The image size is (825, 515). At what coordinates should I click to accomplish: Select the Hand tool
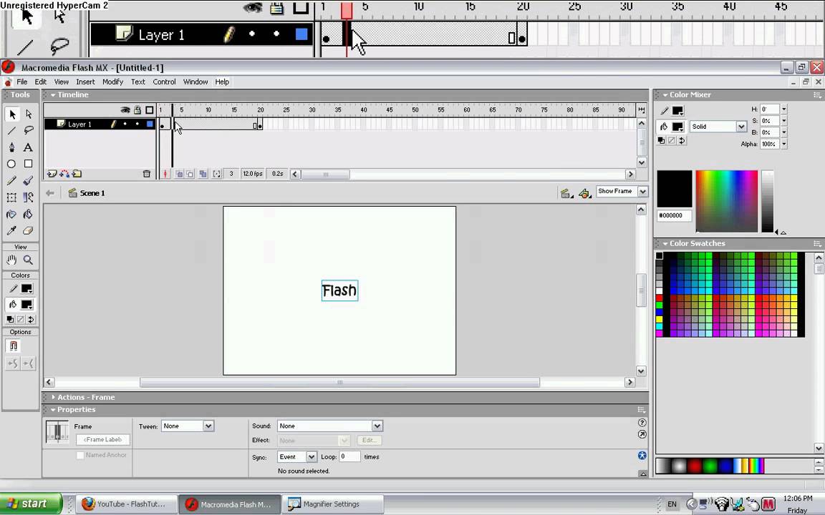(12, 260)
